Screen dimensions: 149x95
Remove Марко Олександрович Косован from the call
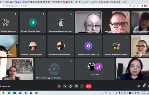click(59, 69)
